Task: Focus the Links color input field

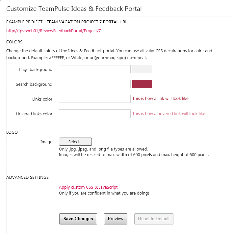Action: click(95, 99)
